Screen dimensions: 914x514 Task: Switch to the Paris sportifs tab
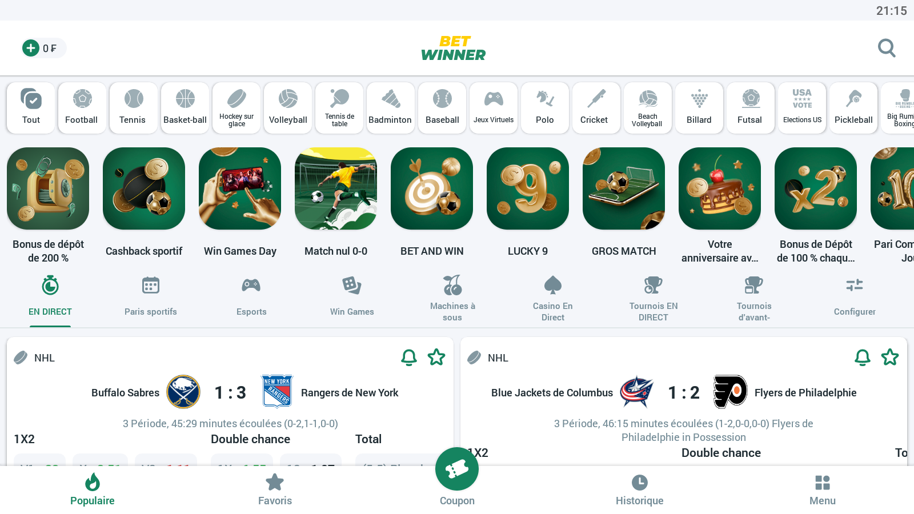pos(151,297)
